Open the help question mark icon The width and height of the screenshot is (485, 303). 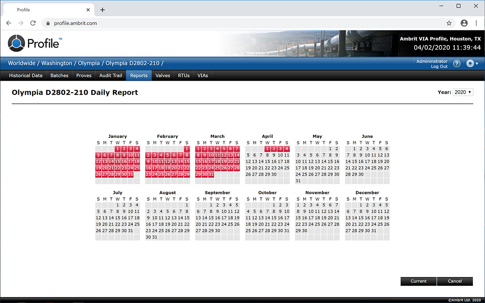click(457, 64)
